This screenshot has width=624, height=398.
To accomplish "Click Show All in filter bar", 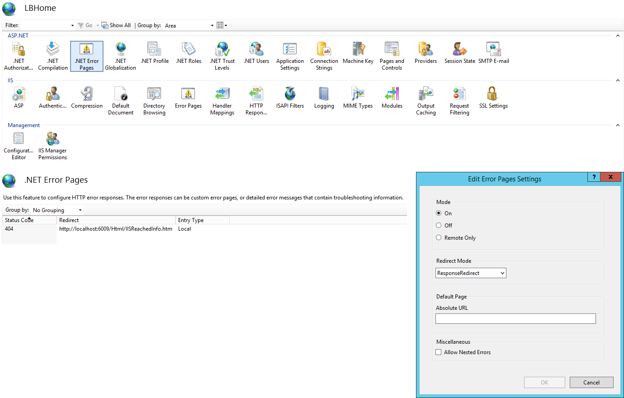I will [116, 25].
